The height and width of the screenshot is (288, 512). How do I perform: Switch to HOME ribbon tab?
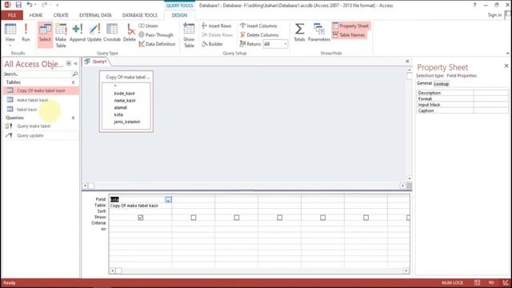36,15
